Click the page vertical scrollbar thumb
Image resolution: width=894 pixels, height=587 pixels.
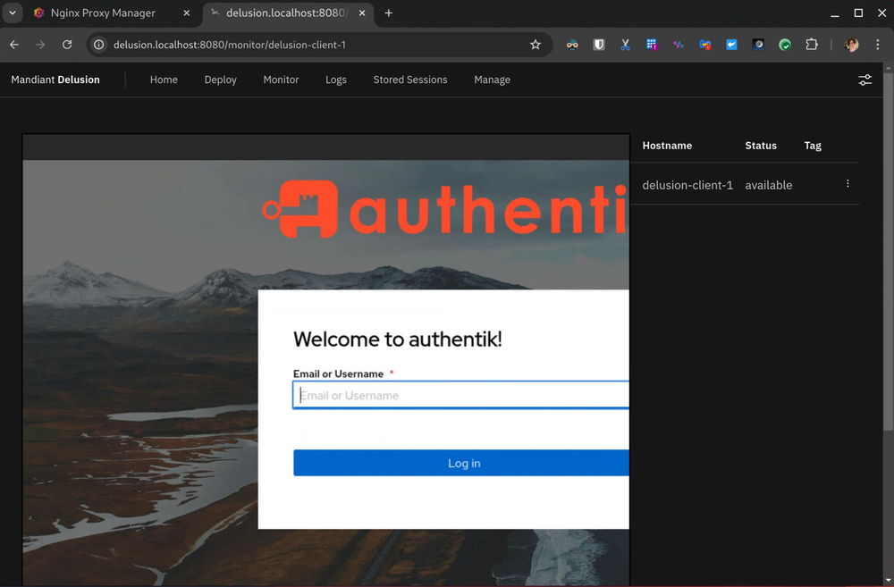coord(889,251)
